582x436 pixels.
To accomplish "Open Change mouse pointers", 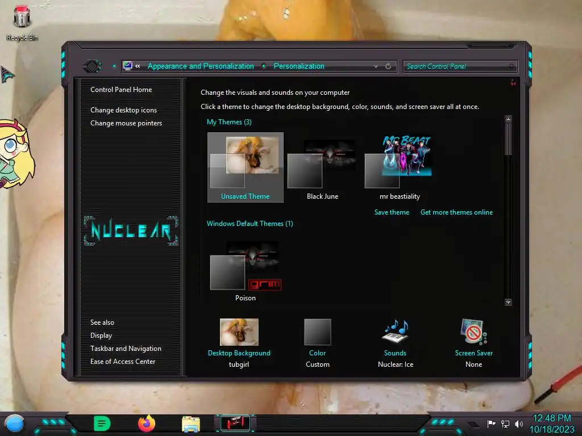I will (126, 123).
